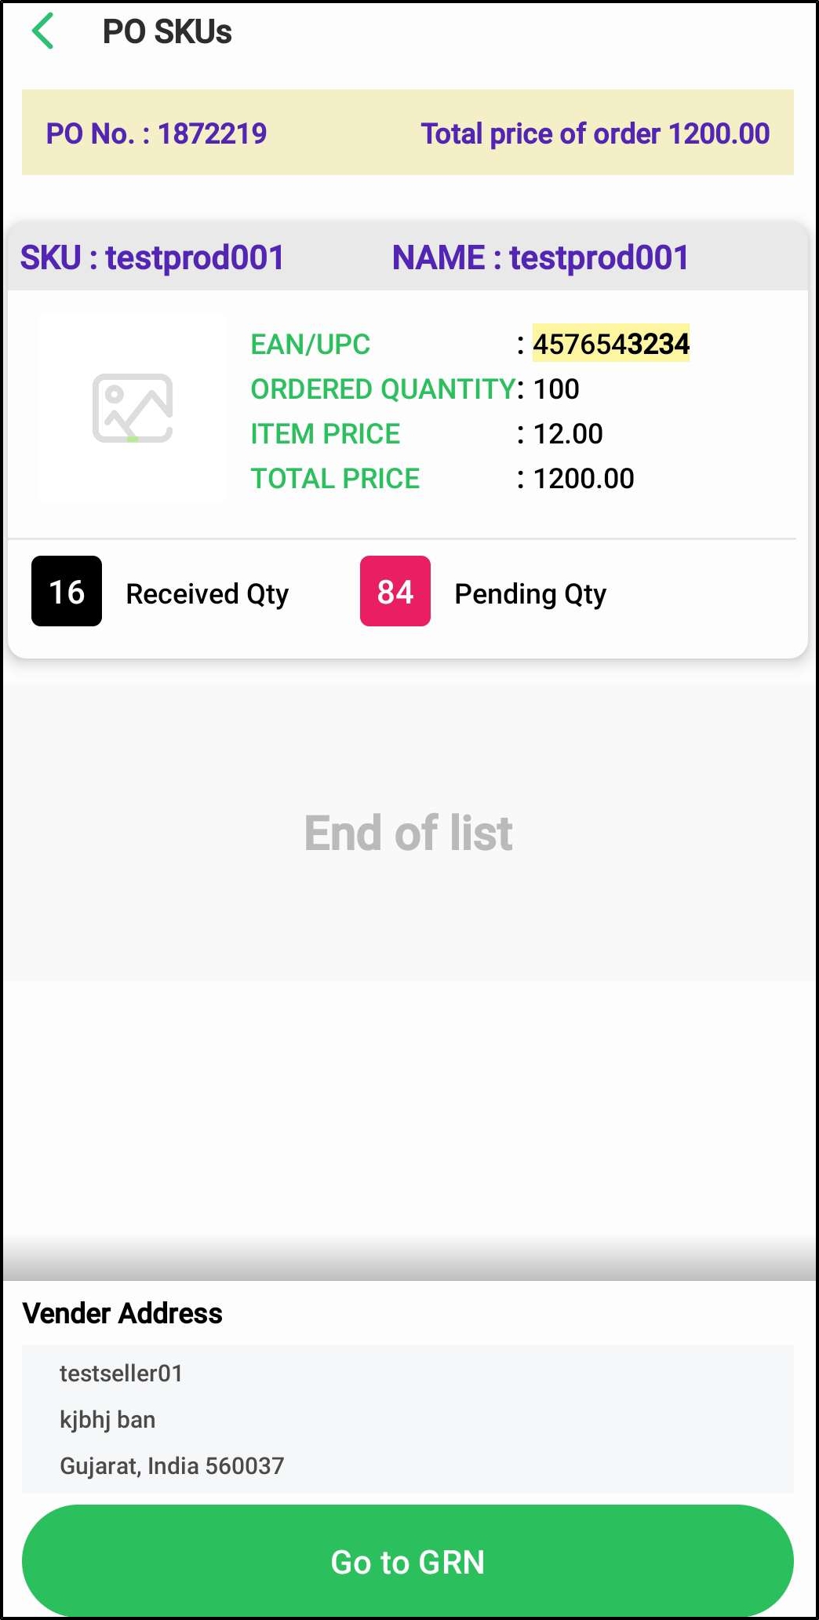Image resolution: width=819 pixels, height=1620 pixels.
Task: Tap the item price value 12.00
Action: point(568,434)
